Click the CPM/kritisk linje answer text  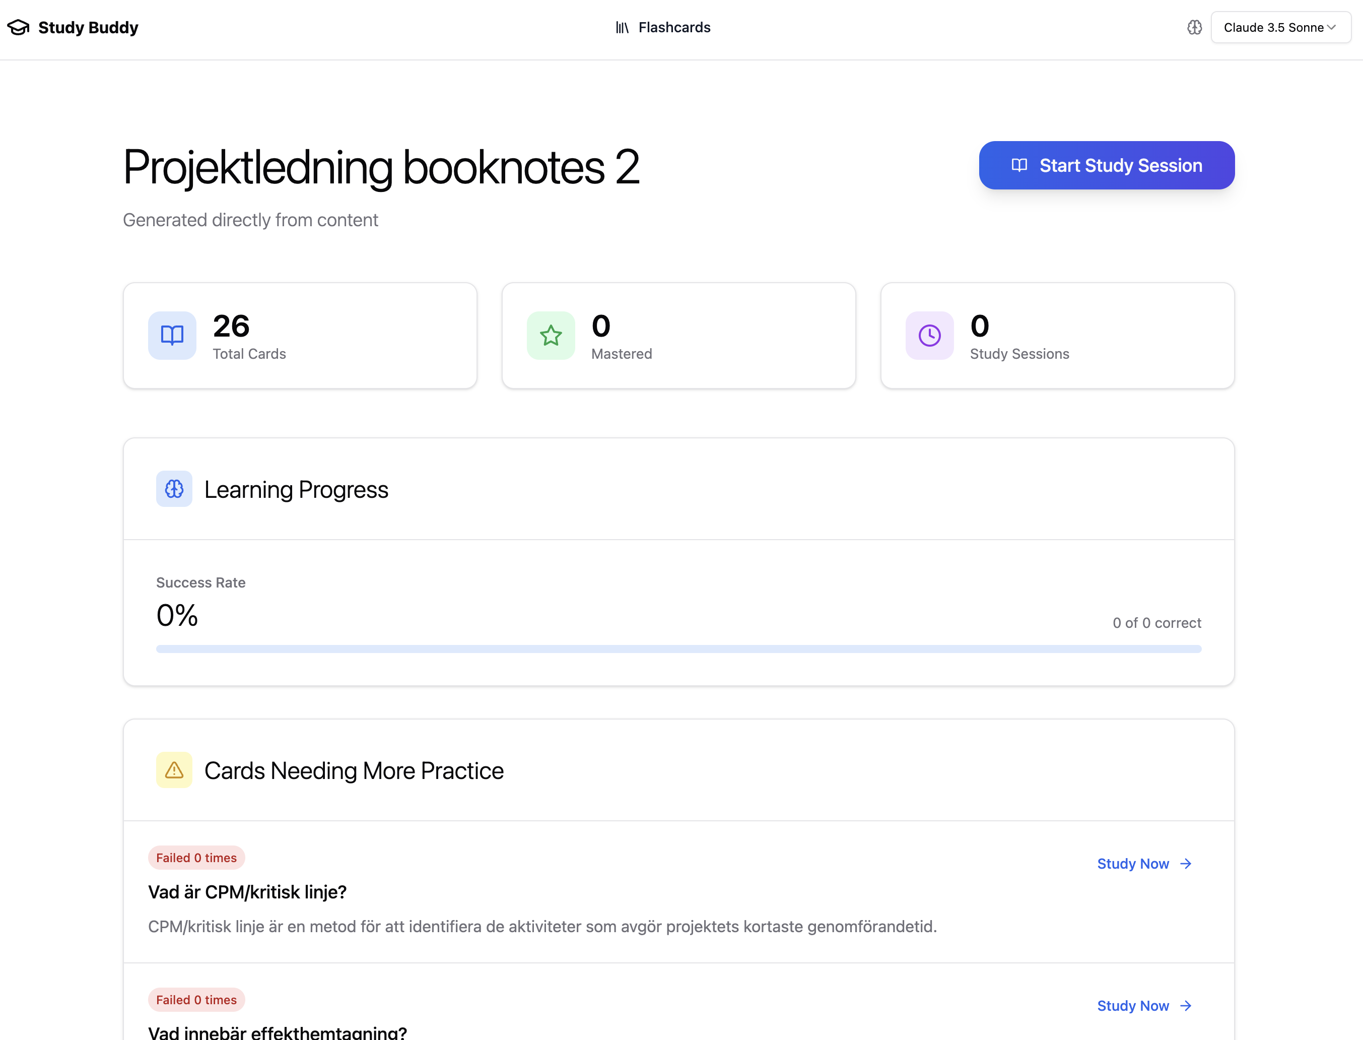click(542, 927)
